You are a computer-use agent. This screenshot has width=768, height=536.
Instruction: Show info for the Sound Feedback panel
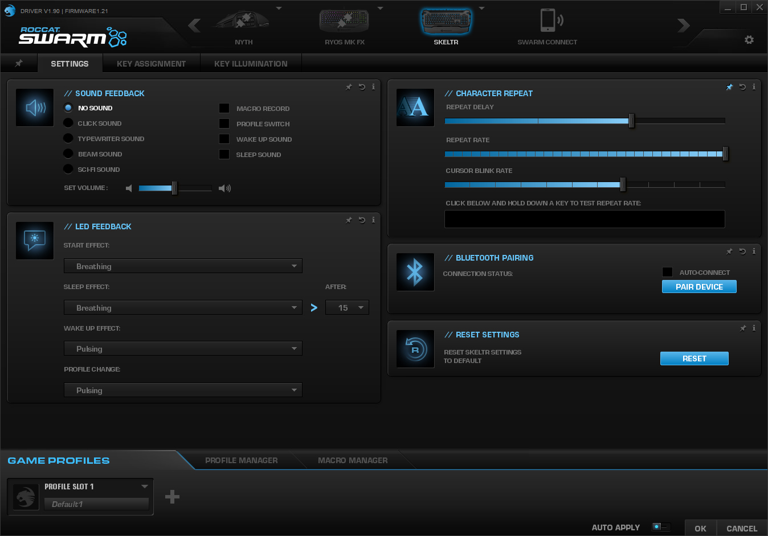373,87
